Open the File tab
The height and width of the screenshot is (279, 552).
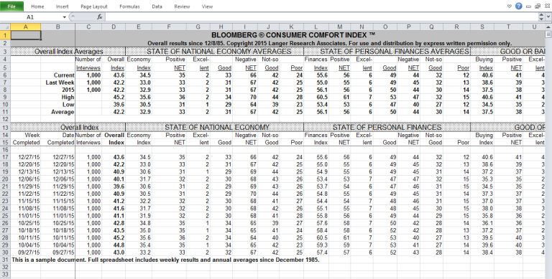point(11,6)
